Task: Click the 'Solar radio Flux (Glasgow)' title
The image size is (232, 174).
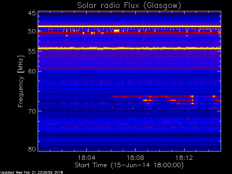Action: pos(129,6)
